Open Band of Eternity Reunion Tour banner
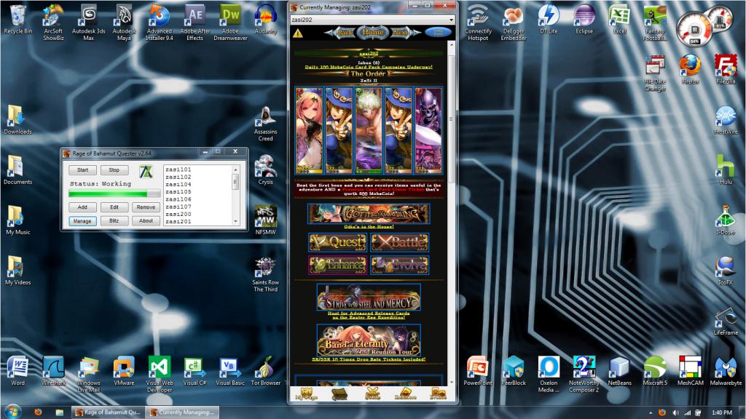746x419 pixels. pyautogui.click(x=369, y=340)
